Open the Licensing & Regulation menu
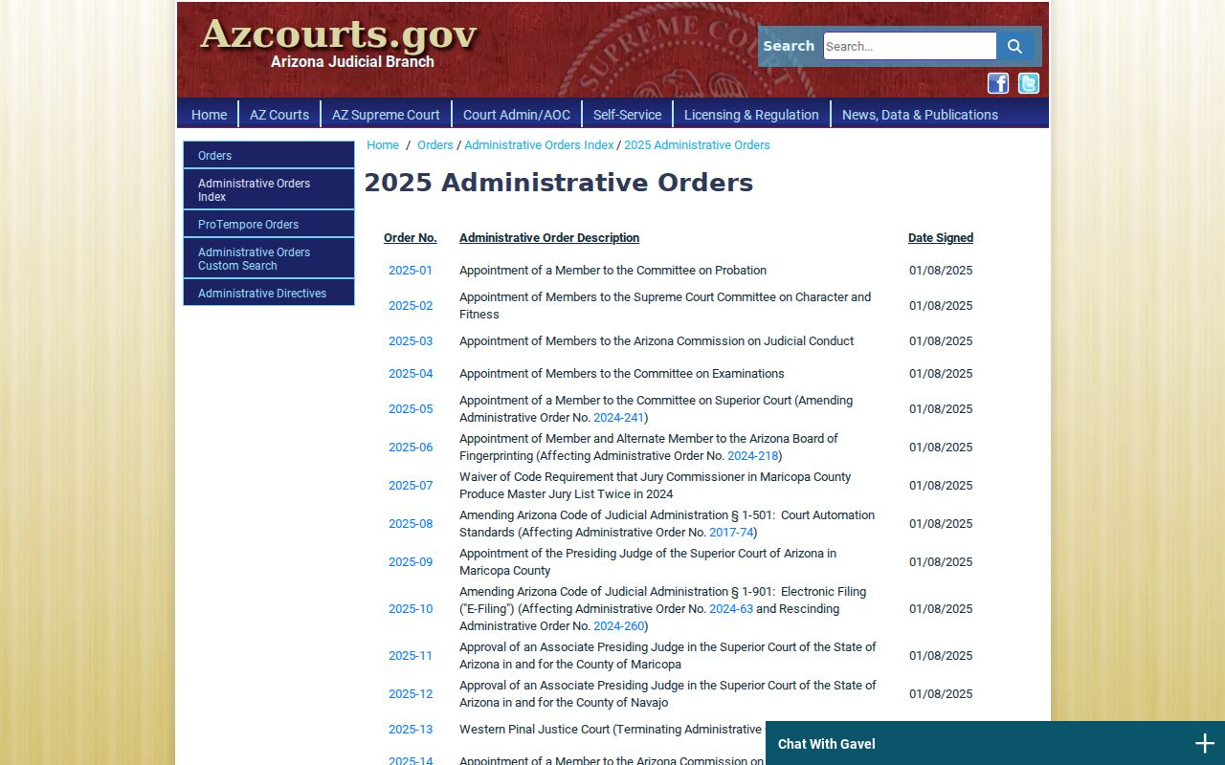 (751, 115)
